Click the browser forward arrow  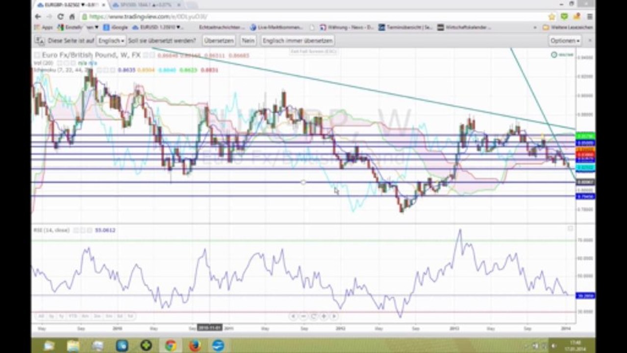(x=49, y=17)
